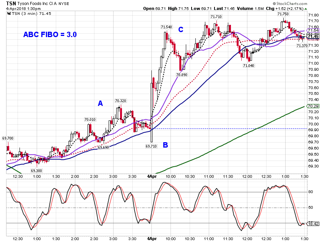Click the 69.690 low price label

click(104, 148)
